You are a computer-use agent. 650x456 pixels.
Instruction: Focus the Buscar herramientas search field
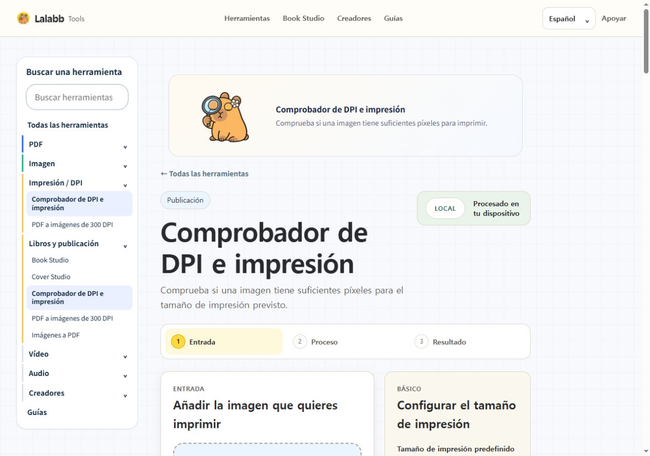coord(77,97)
